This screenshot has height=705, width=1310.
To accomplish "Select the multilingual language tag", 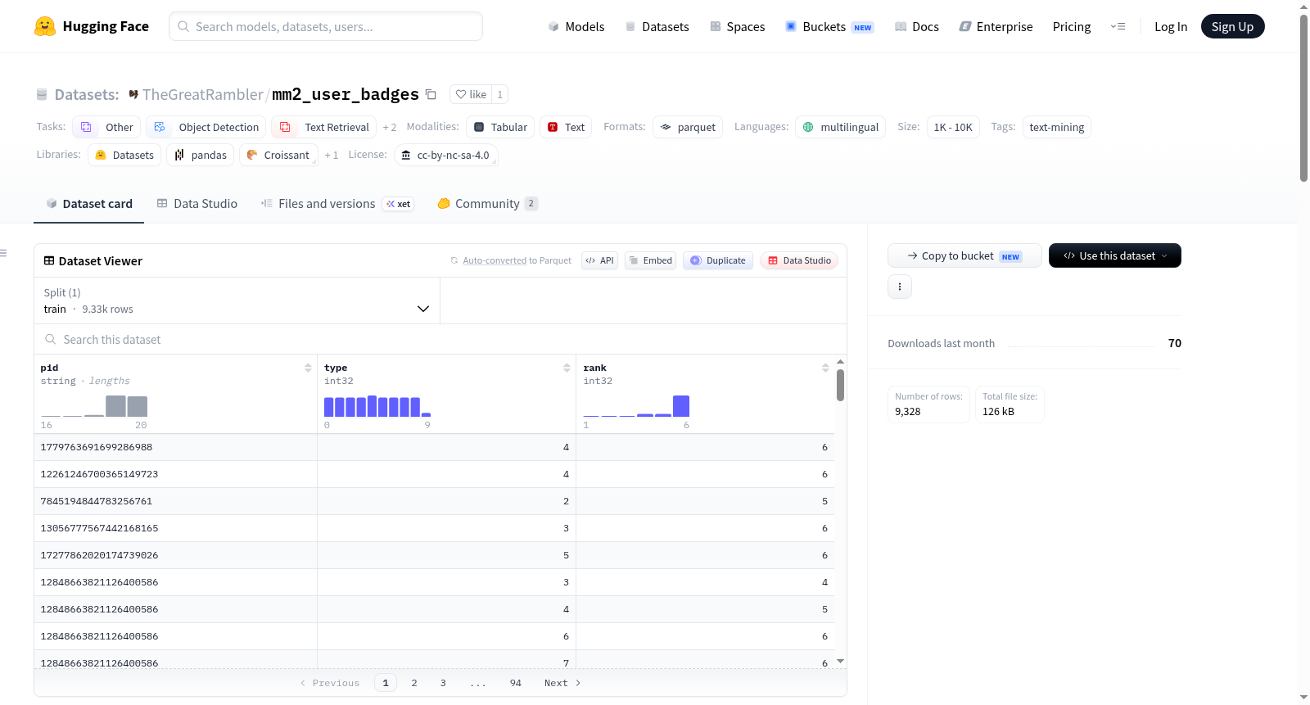I will 840,127.
